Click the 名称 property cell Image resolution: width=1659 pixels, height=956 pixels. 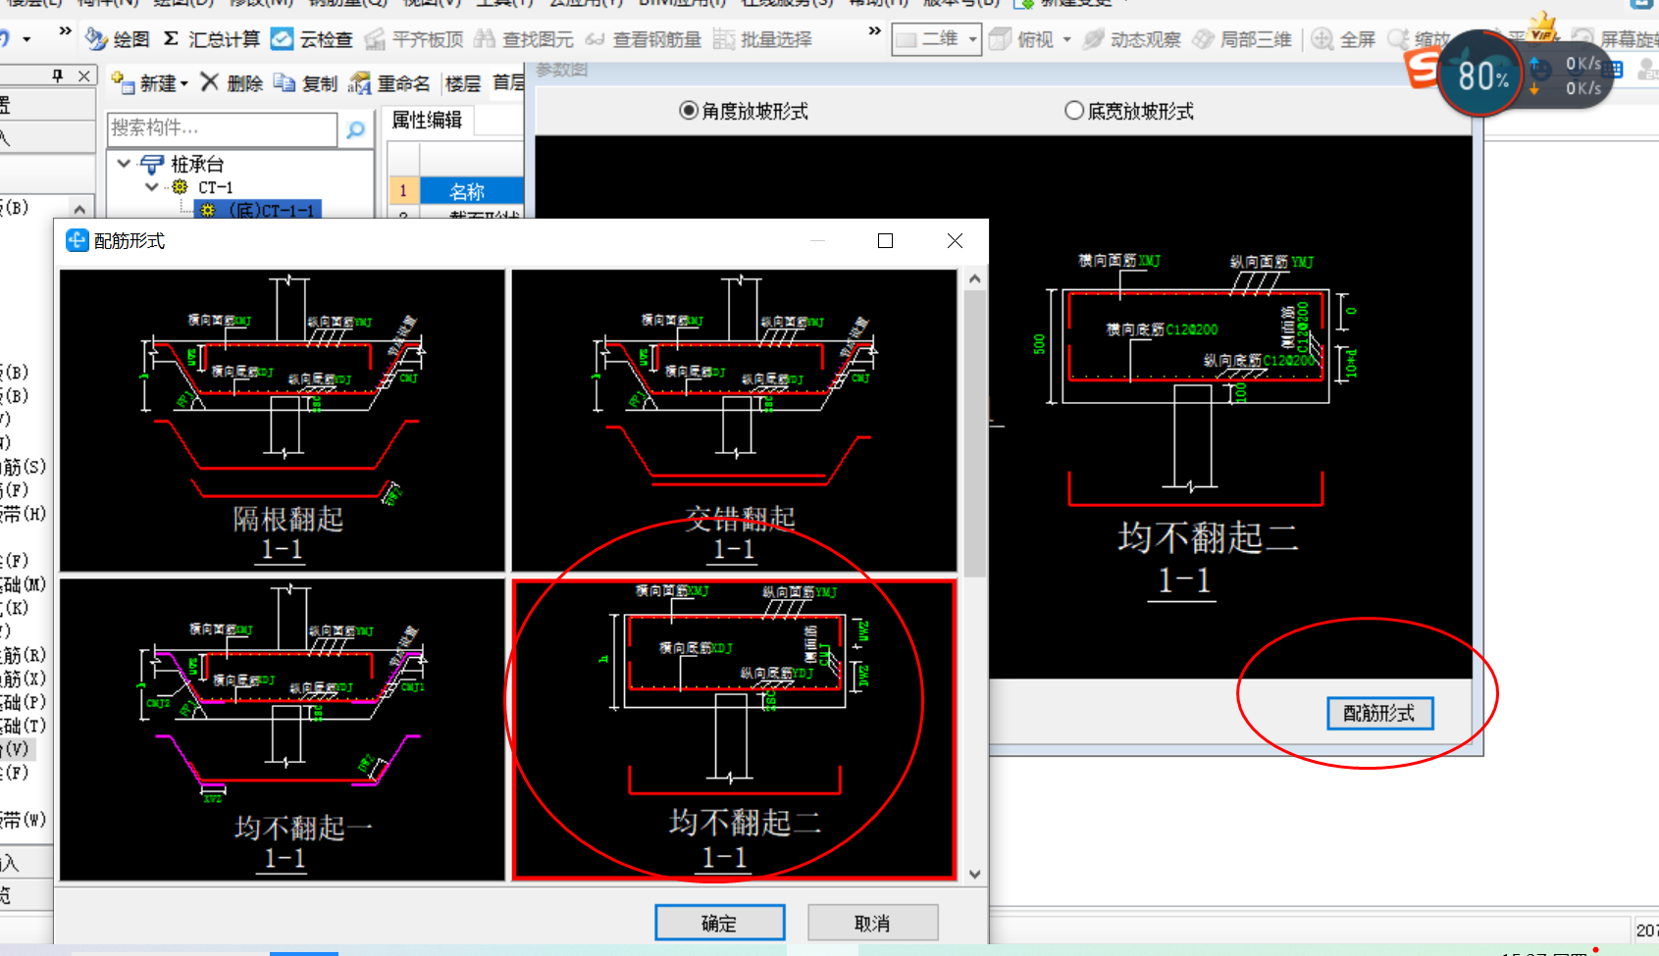click(471, 191)
